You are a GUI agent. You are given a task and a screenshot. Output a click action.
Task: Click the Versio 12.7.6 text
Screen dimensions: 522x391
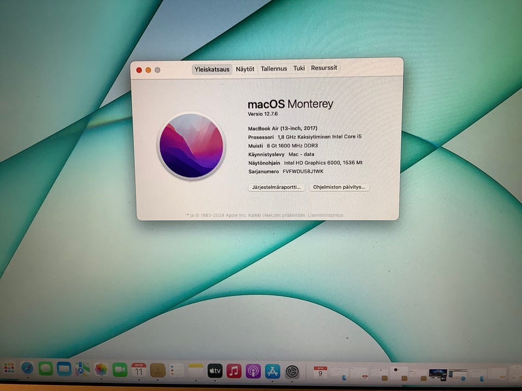click(263, 113)
